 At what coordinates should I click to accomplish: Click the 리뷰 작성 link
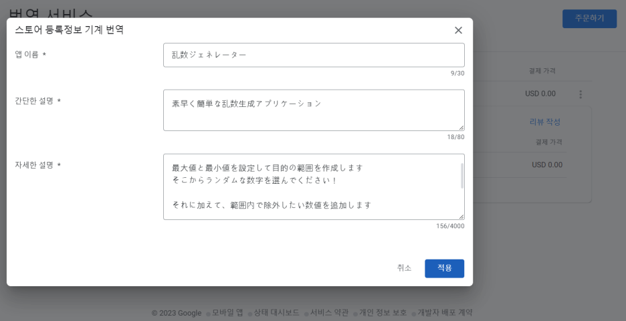pyautogui.click(x=545, y=122)
